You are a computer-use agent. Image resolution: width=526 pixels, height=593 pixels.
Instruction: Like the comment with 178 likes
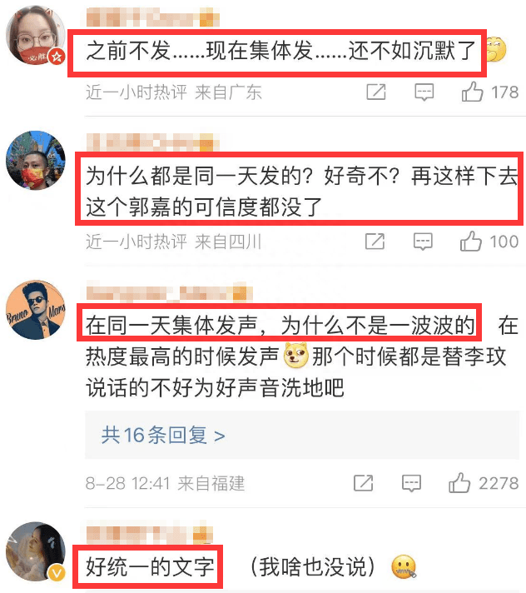click(472, 92)
